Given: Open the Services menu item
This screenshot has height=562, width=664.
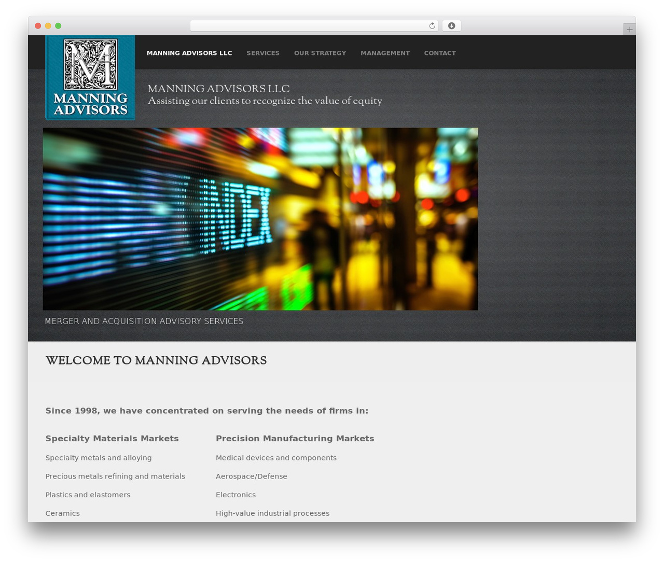Looking at the screenshot, I should click(263, 53).
